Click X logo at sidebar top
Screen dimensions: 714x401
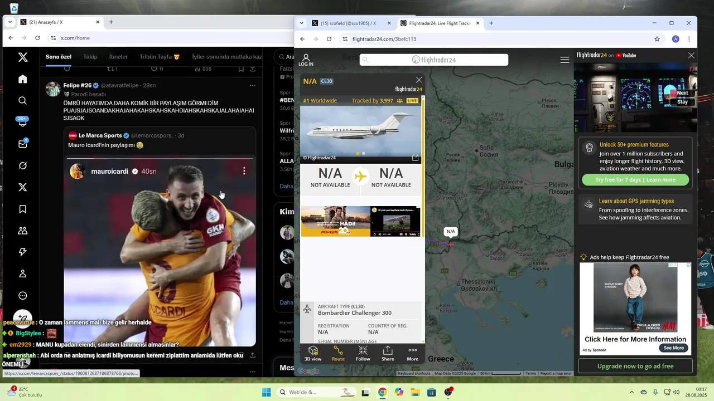(23, 57)
